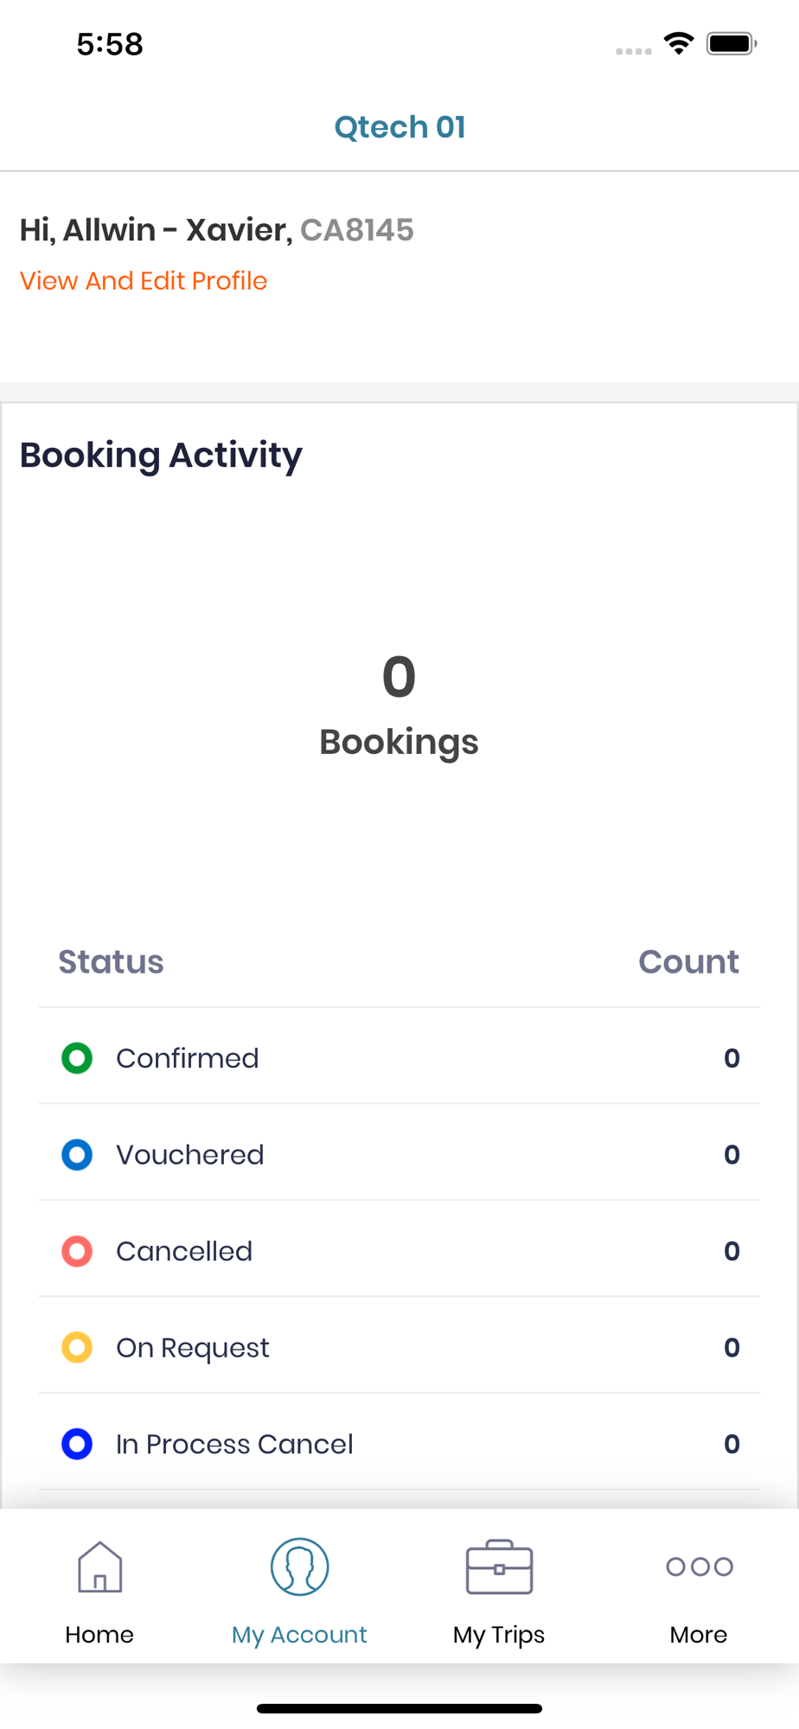Tap the Wi-Fi icon in status bar

(x=680, y=43)
